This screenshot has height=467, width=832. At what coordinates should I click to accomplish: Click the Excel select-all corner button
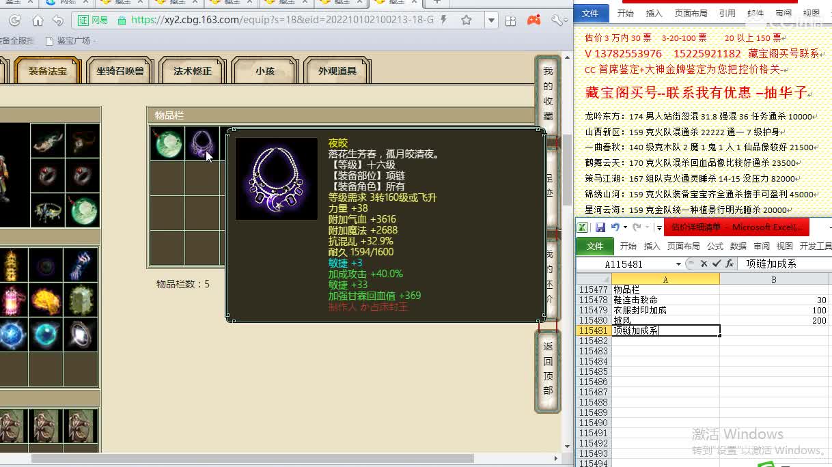coord(594,279)
